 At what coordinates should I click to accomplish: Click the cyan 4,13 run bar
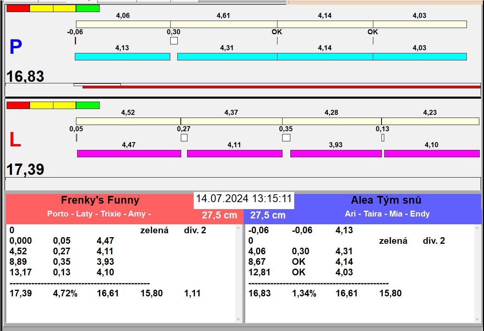click(122, 56)
